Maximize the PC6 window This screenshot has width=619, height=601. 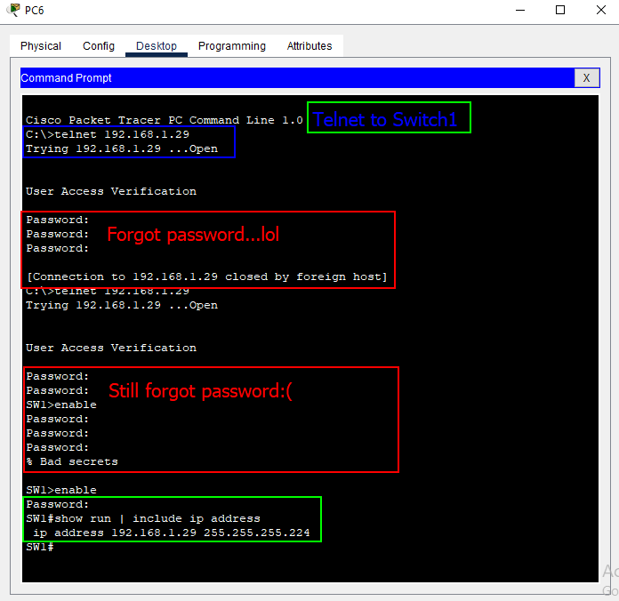tap(560, 11)
